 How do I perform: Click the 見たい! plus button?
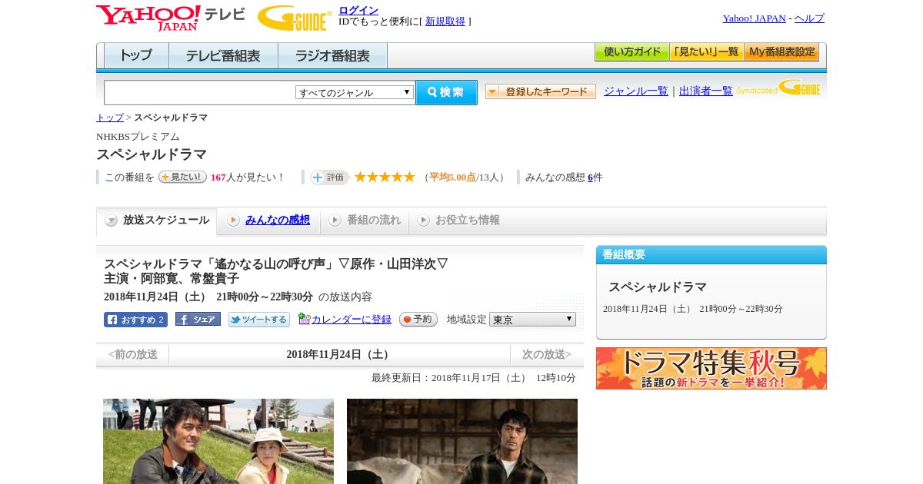coord(182,177)
